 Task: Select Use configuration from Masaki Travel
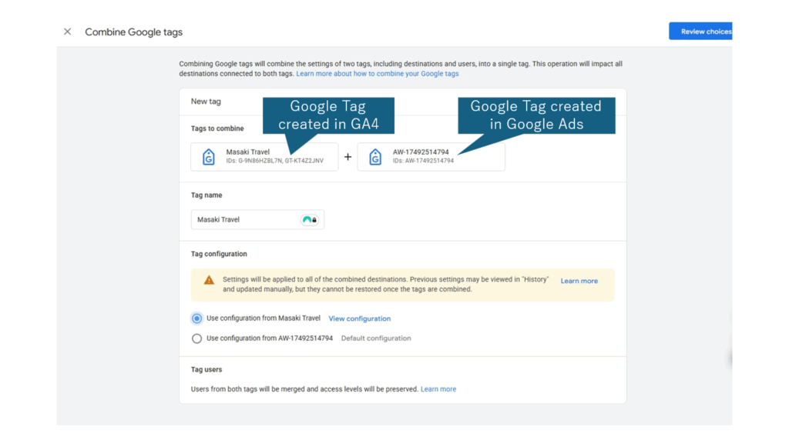click(196, 318)
